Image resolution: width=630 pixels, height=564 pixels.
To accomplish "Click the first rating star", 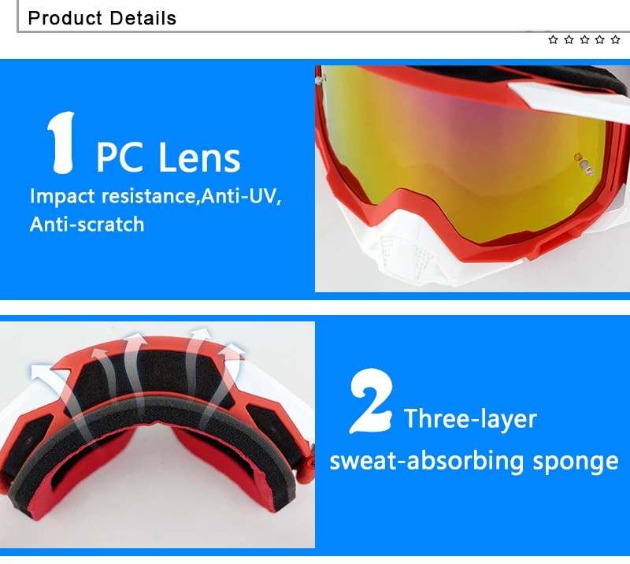I will pyautogui.click(x=554, y=39).
